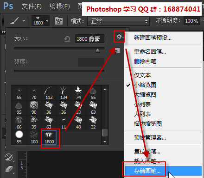Expand the tool preset picker arrow
The height and width of the screenshot is (178, 204).
tap(24, 21)
